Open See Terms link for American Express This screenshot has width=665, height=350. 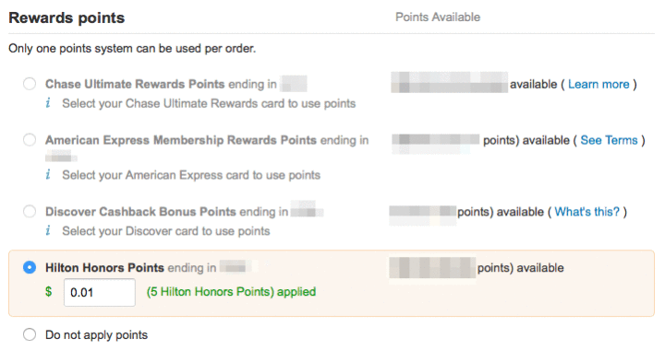click(x=609, y=140)
